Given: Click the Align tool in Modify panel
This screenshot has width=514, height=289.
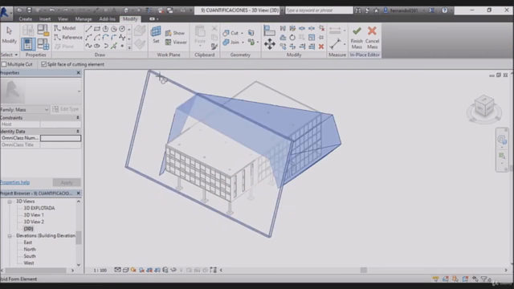Looking at the screenshot, I should click(269, 31).
